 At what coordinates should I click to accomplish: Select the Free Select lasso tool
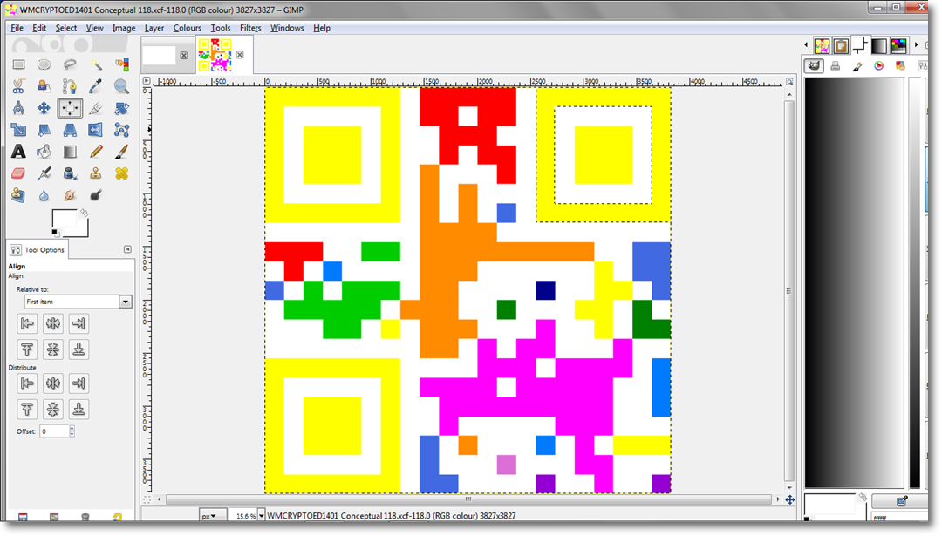pos(70,64)
